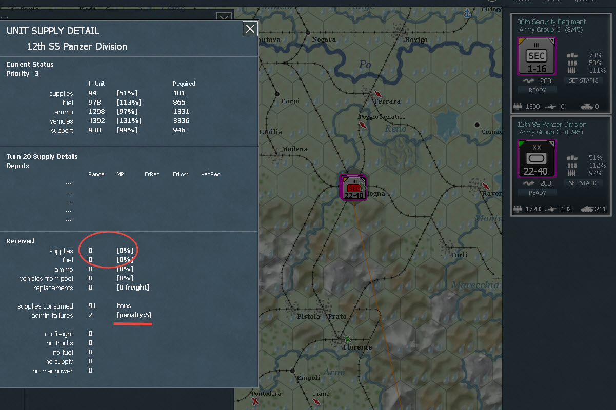Click the airfield marker near Ravenna
This screenshot has height=410, width=616.
[485, 187]
